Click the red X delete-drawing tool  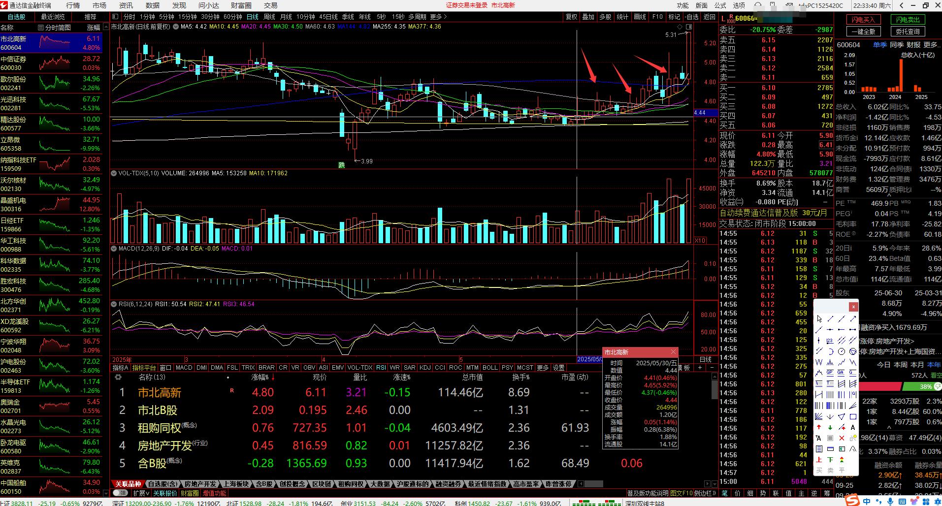coord(842,438)
